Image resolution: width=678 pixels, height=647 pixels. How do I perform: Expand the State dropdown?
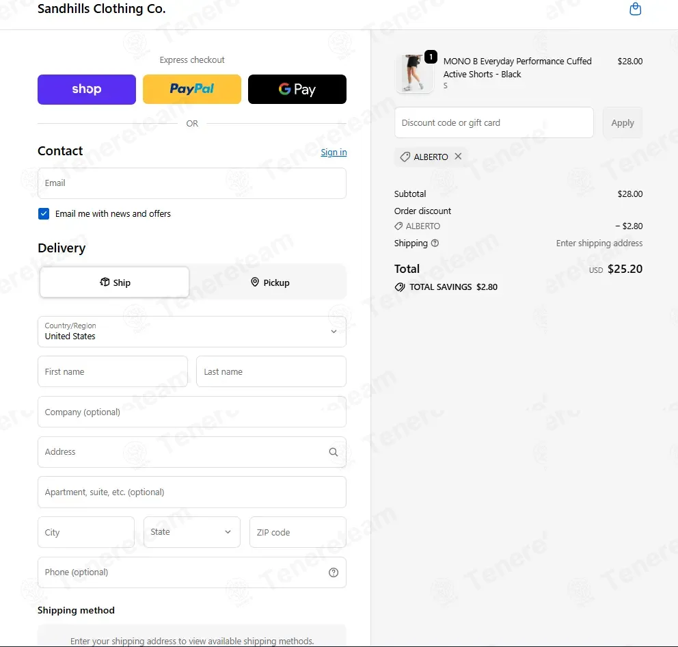click(x=192, y=532)
